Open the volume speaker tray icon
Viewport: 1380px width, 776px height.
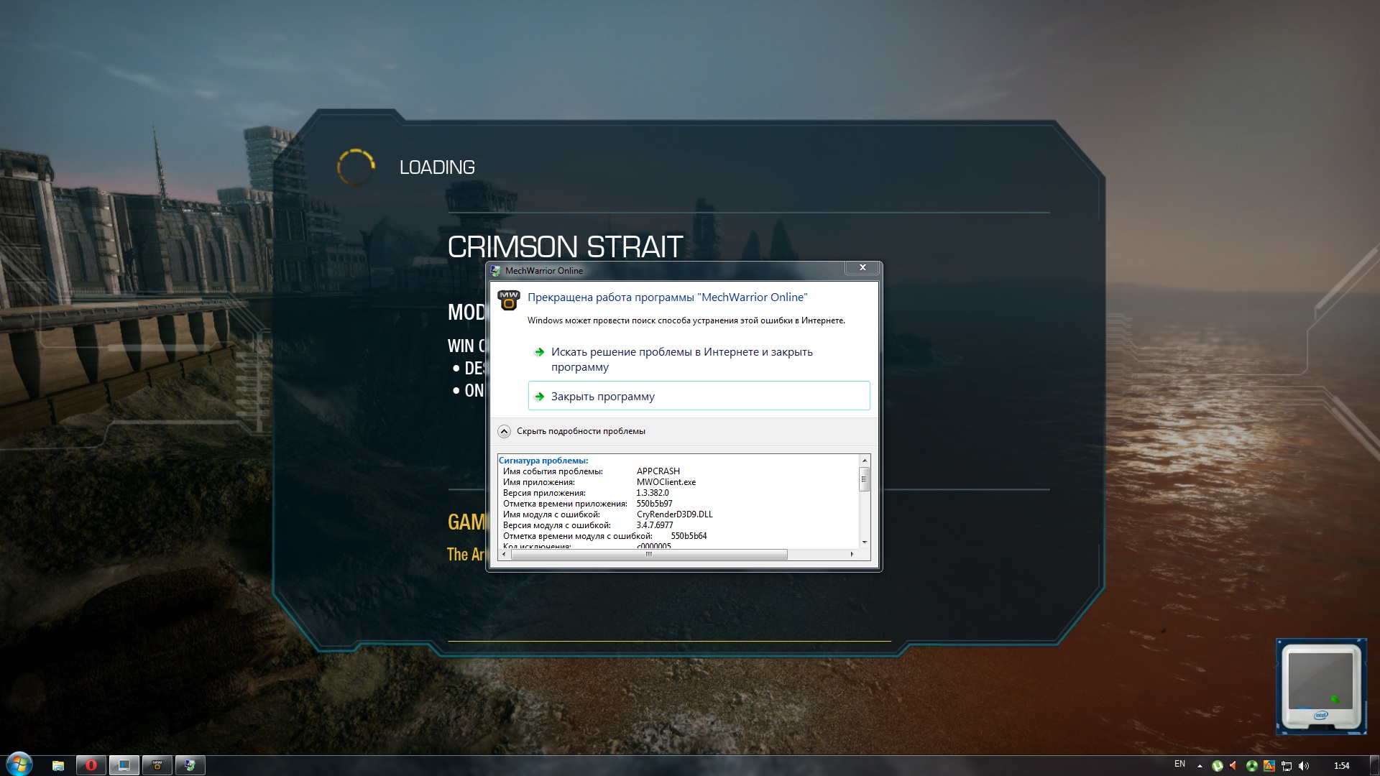1304,766
